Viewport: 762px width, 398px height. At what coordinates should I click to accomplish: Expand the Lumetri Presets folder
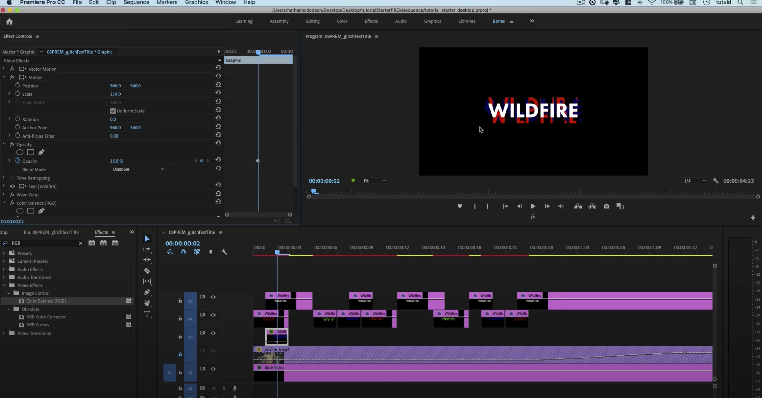click(4, 261)
